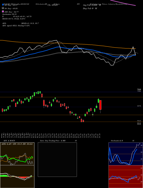
Task: Click the RSI 14/5 value line
Action: tap(17, 17)
